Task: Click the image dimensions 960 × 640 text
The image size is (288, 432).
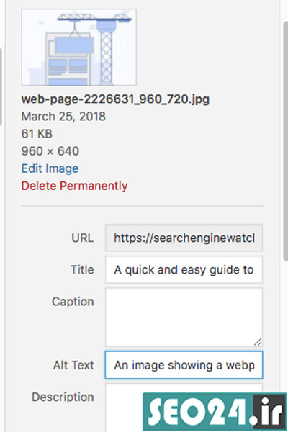Action: pos(50,151)
